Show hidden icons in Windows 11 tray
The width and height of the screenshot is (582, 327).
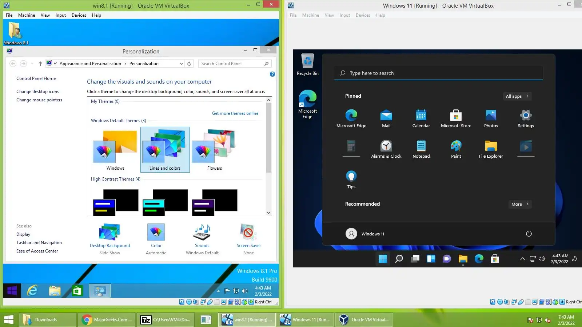pyautogui.click(x=522, y=259)
